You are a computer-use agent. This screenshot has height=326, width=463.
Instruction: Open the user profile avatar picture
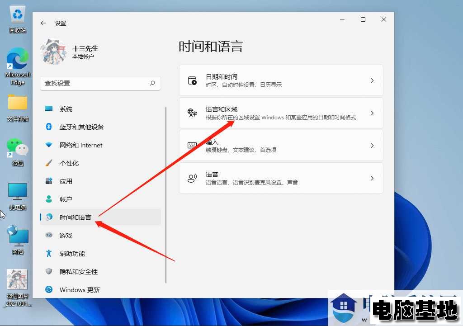(53, 52)
